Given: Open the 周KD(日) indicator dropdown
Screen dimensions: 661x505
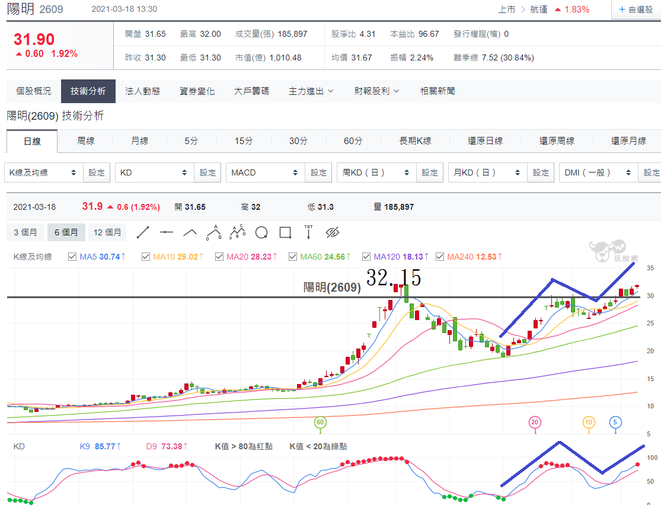Looking at the screenshot, I should click(376, 172).
